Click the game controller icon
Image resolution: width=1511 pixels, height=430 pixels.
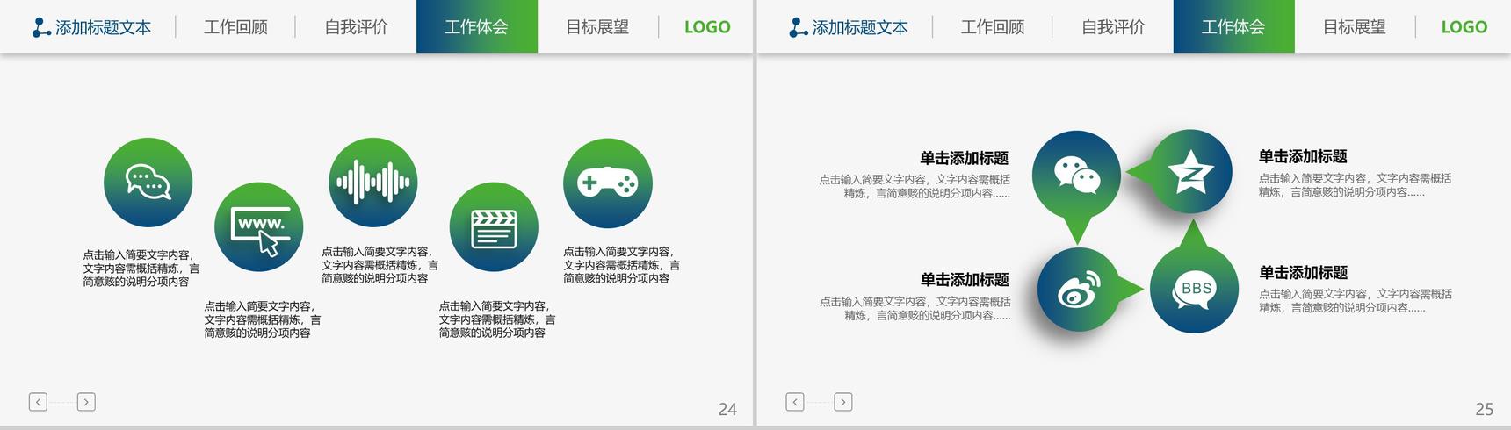click(x=608, y=183)
